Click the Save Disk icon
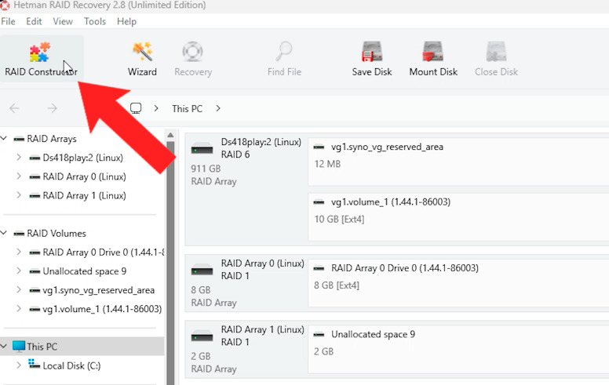 click(372, 51)
